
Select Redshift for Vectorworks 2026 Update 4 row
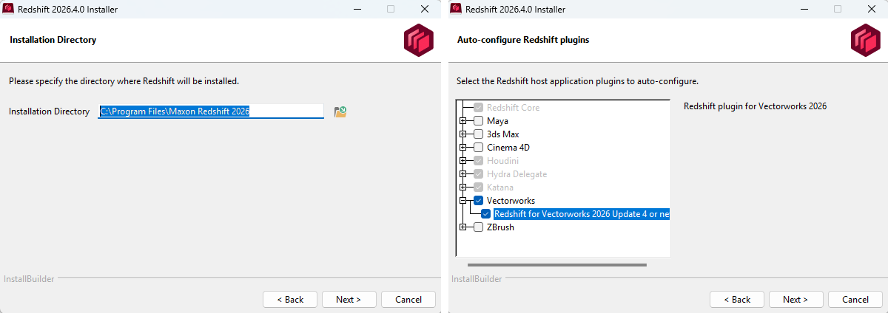582,214
